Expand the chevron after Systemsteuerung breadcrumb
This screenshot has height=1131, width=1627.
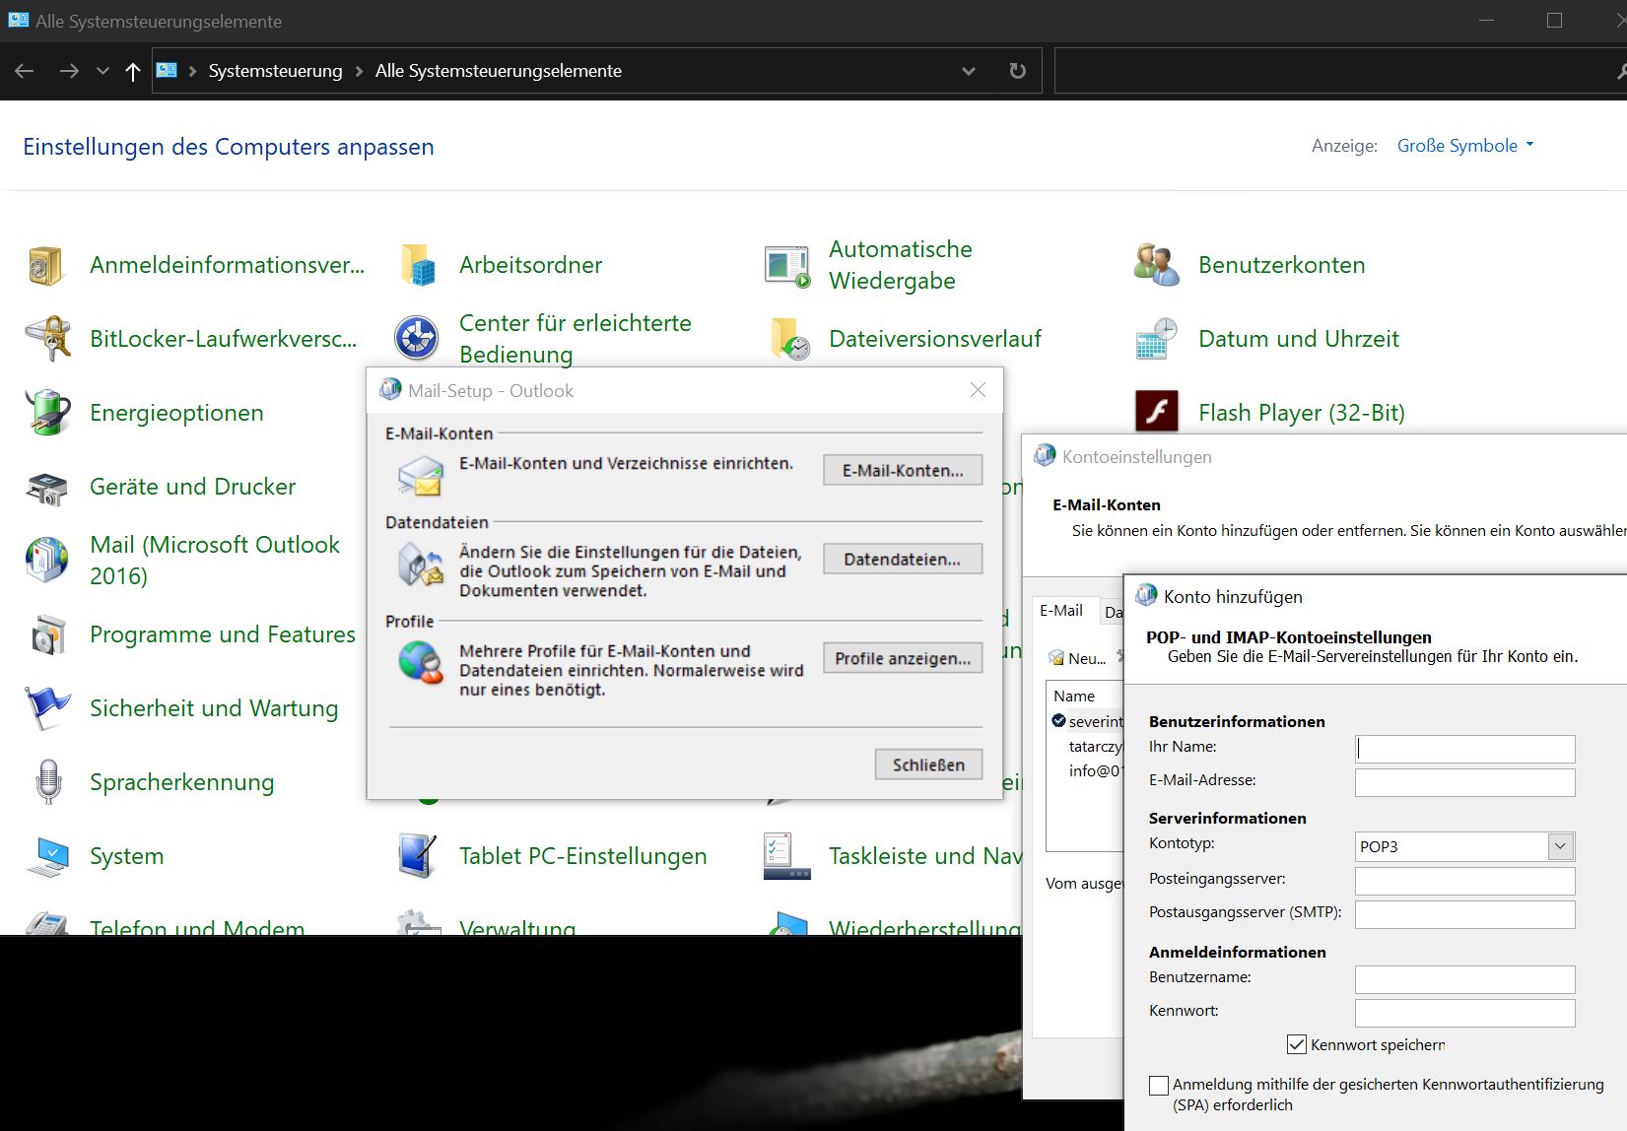pos(359,71)
